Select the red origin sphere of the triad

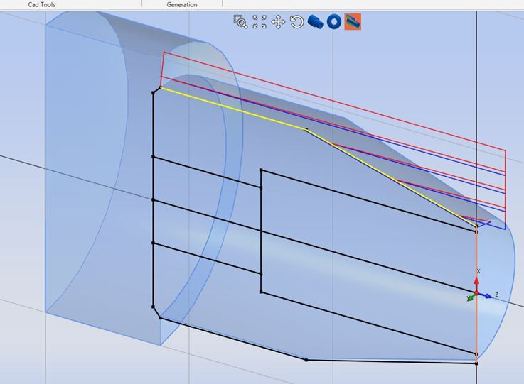476,293
